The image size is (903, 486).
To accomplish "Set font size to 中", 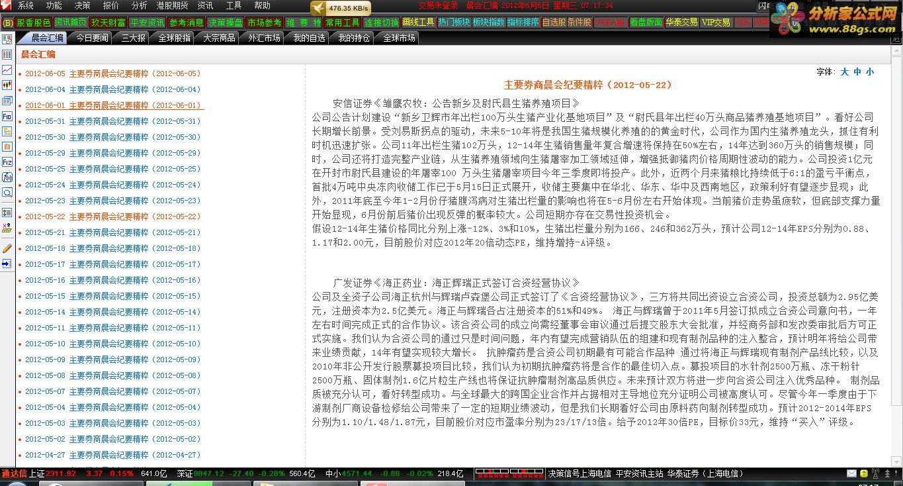I will pos(857,72).
